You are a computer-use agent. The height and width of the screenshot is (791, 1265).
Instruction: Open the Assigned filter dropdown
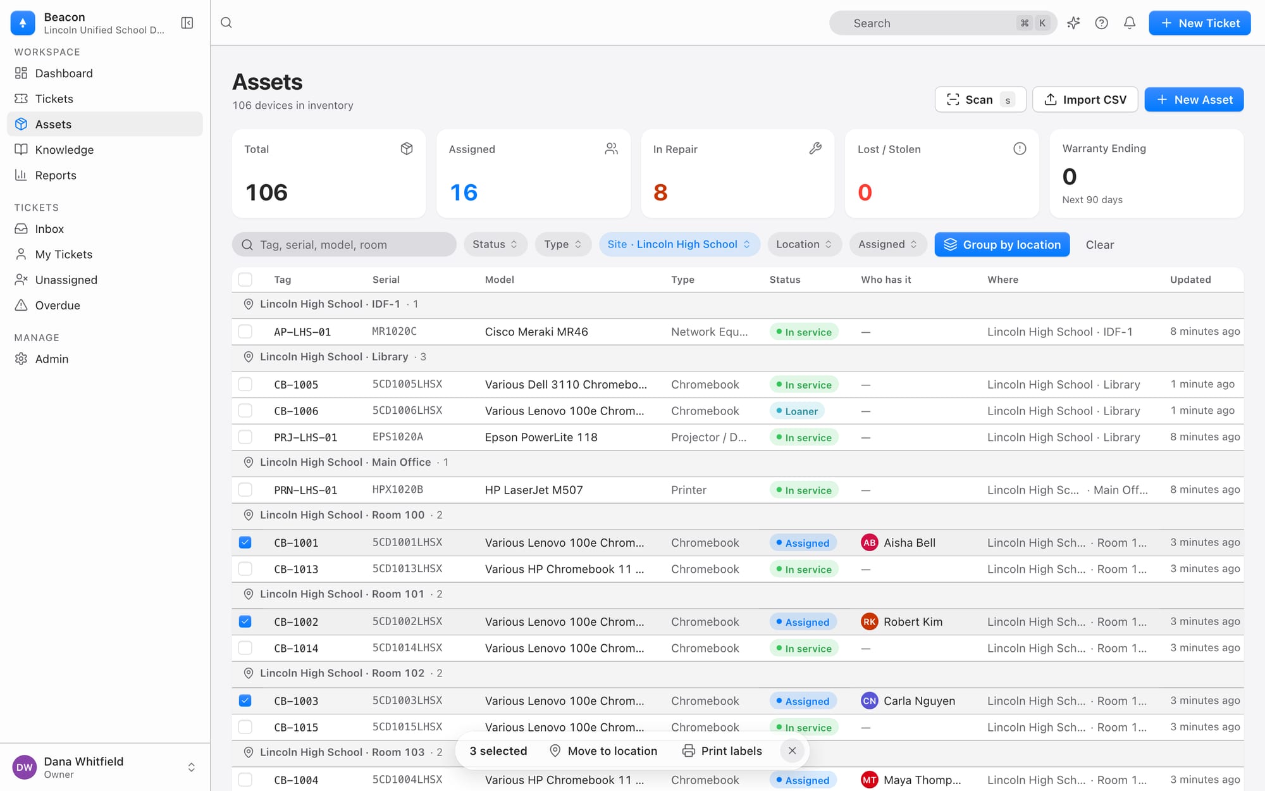point(888,244)
